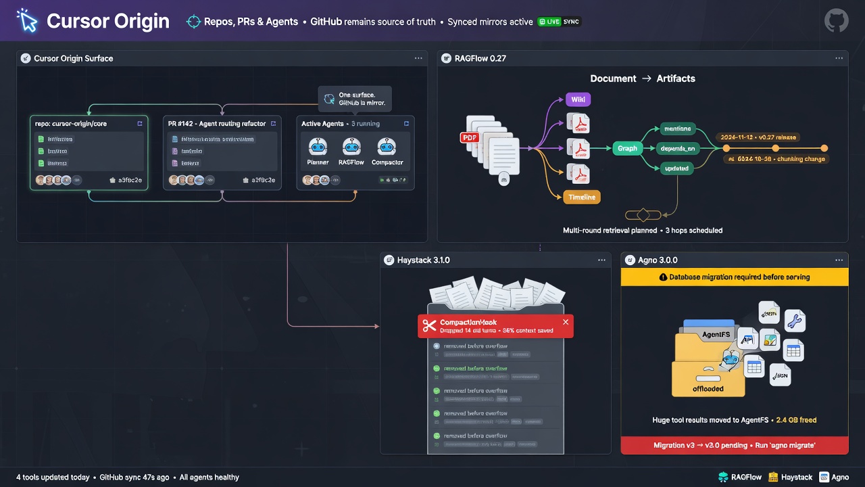Screen dimensions: 865x487
Task: Click 'All agents healthy' status
Action: click(209, 478)
